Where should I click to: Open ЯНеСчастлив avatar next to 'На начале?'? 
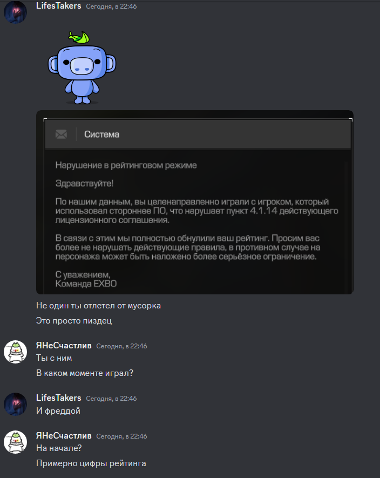pos(15,442)
